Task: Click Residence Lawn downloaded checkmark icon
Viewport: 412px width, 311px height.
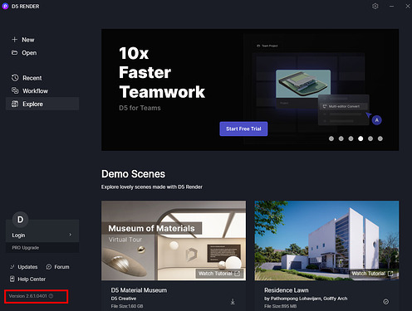Action: pyautogui.click(x=385, y=302)
